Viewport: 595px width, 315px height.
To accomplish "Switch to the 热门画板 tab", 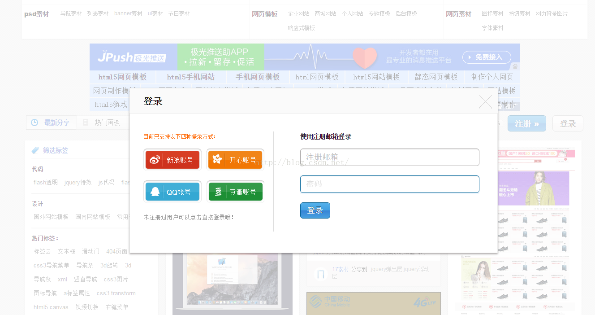I will (102, 122).
